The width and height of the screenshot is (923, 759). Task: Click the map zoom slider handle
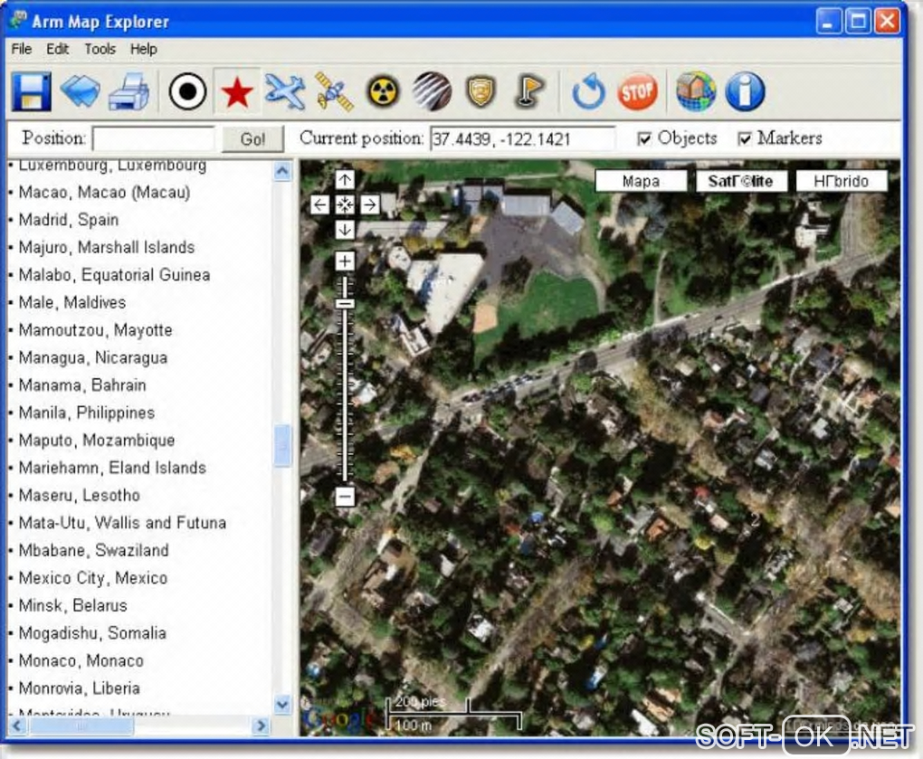pyautogui.click(x=345, y=303)
